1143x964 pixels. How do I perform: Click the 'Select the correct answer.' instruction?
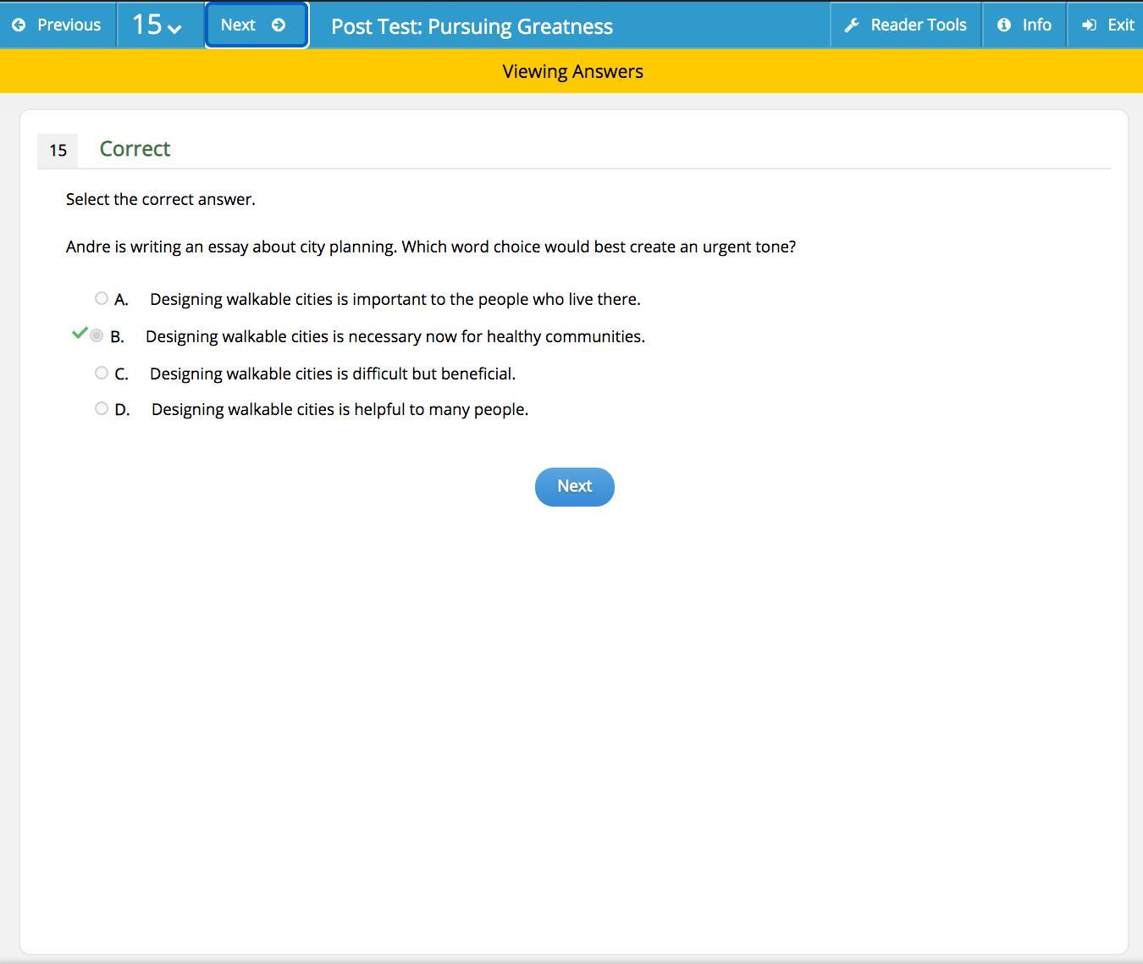(161, 199)
